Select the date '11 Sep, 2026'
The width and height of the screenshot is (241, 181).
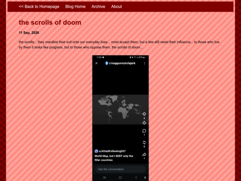pyautogui.click(x=29, y=33)
